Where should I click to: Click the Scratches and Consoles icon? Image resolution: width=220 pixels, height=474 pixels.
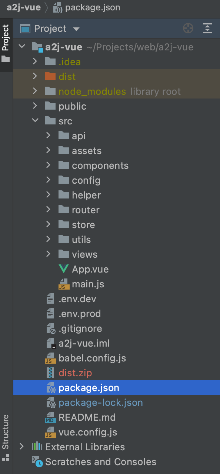pyautogui.click(x=37, y=462)
